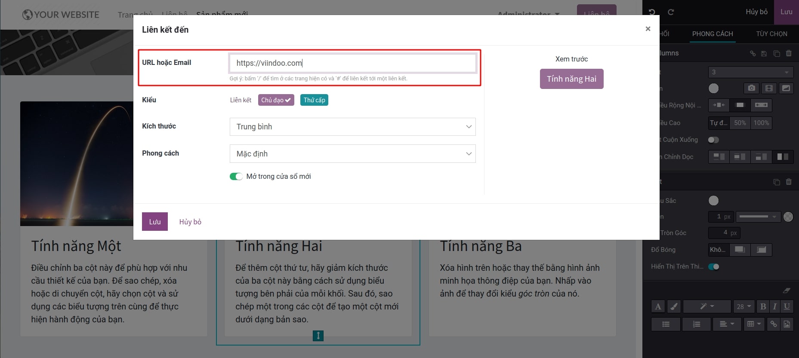Close the 'Liên kết đến' dialog
Viewport: 799px width, 358px height.
point(648,29)
